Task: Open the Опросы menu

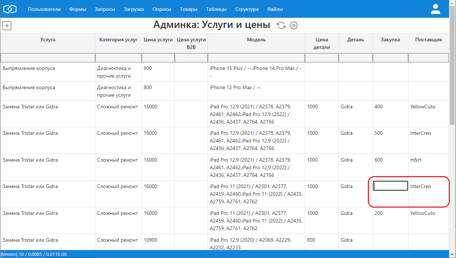Action: point(162,9)
